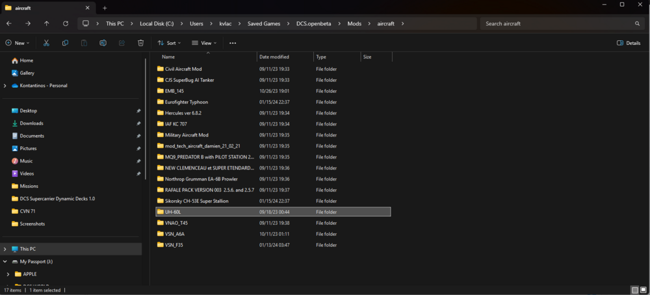Click the PC monitor icon in address bar
650x295 pixels.
[86, 23]
